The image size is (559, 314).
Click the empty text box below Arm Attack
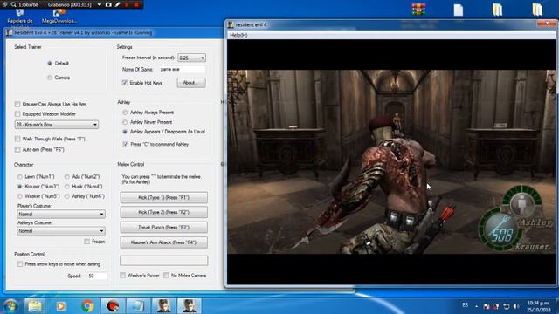[x=163, y=260]
